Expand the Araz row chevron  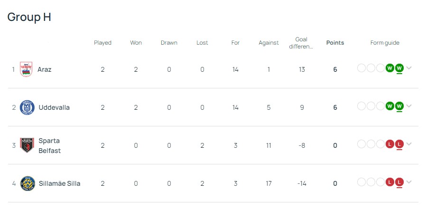(x=409, y=68)
